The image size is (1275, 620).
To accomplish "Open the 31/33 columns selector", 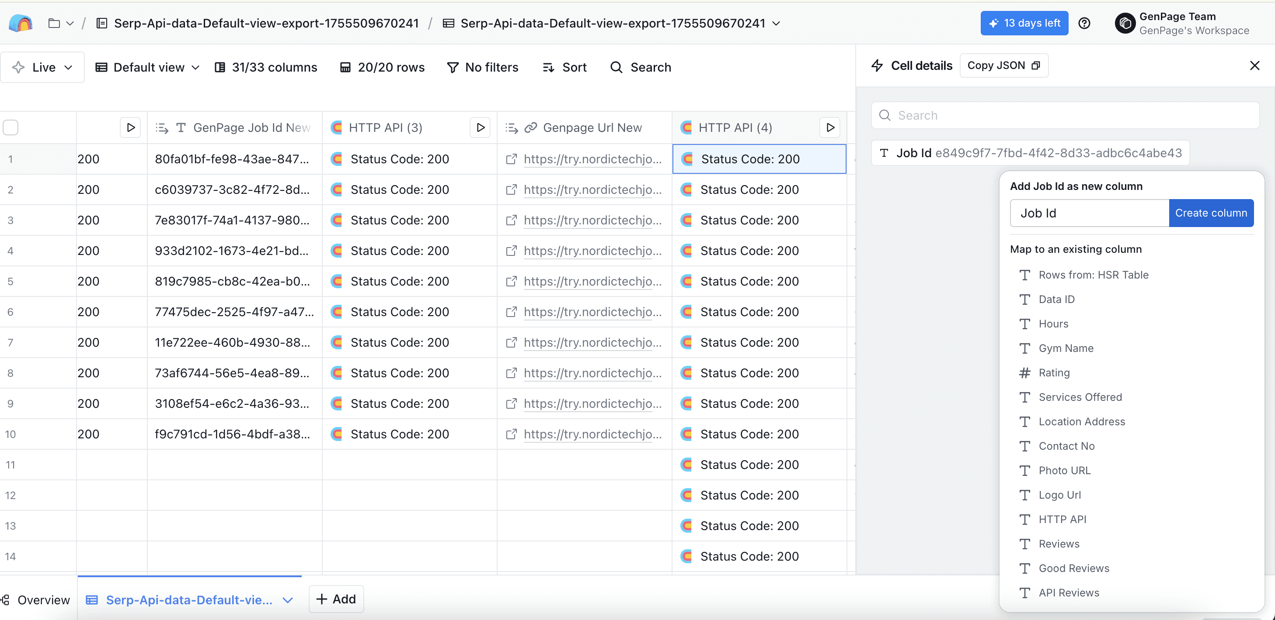I will pyautogui.click(x=266, y=67).
